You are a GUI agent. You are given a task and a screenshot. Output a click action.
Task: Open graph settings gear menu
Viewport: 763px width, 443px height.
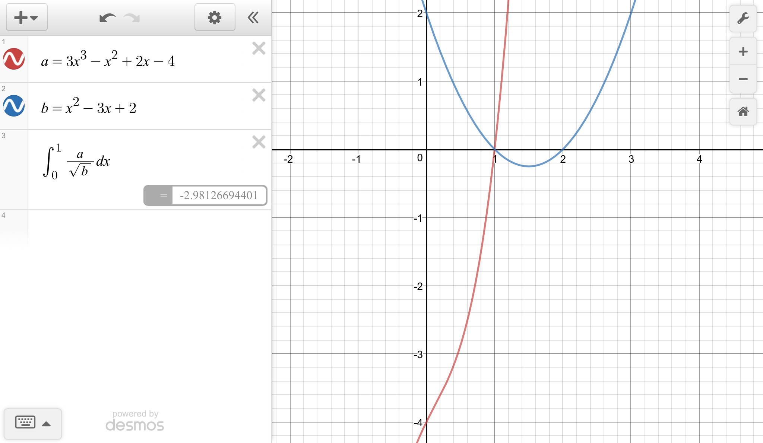[x=215, y=17]
